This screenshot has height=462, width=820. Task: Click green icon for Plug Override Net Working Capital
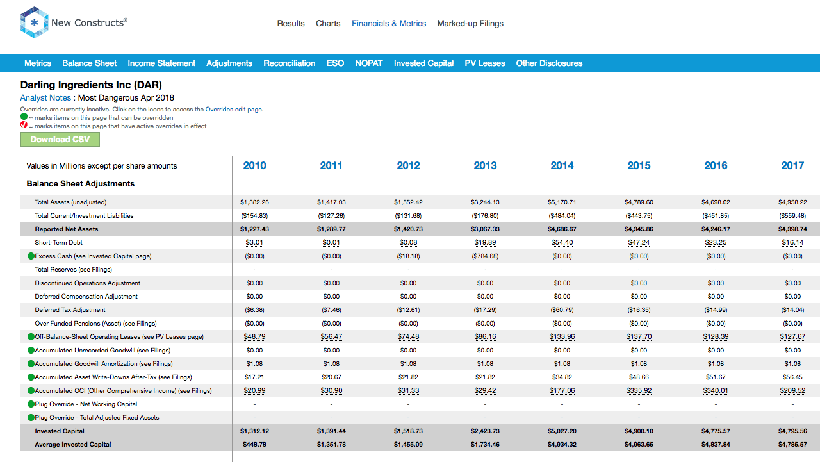pyautogui.click(x=31, y=404)
